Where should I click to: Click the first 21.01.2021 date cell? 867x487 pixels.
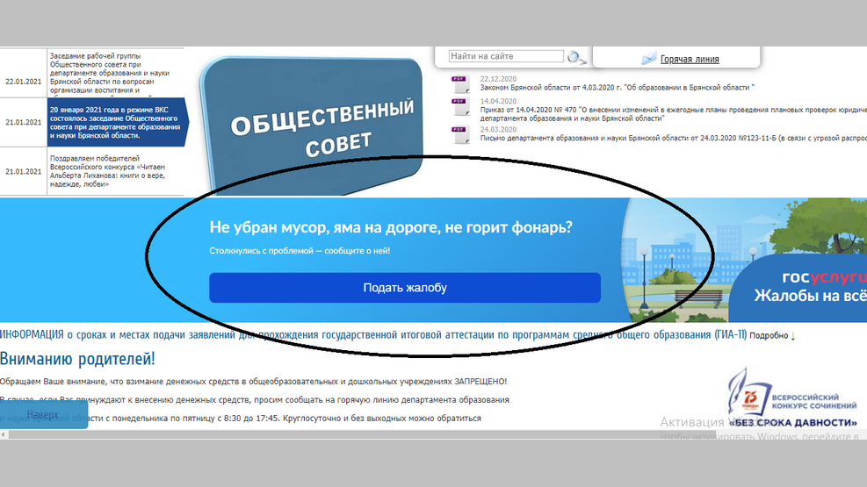tap(23, 122)
